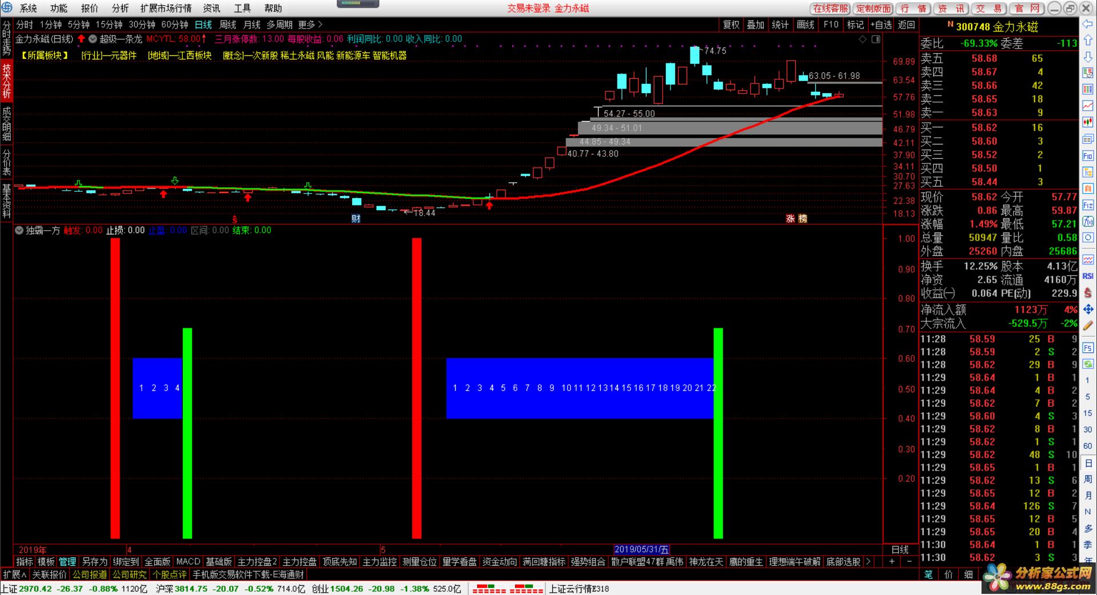This screenshot has width=1097, height=595.
Task: Open the 分析 menu
Action: tap(120, 8)
